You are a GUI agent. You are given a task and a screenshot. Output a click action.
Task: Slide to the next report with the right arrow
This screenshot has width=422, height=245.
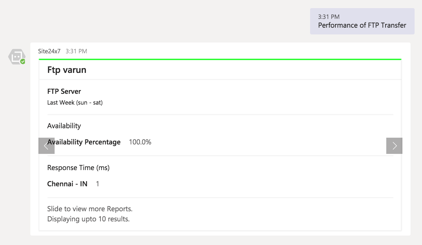click(394, 146)
